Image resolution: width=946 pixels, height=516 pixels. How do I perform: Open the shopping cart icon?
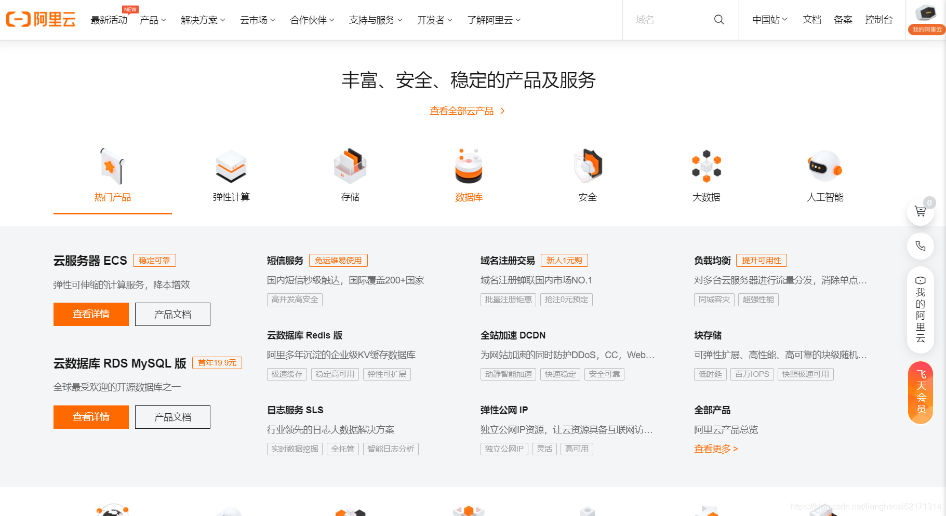click(x=920, y=212)
